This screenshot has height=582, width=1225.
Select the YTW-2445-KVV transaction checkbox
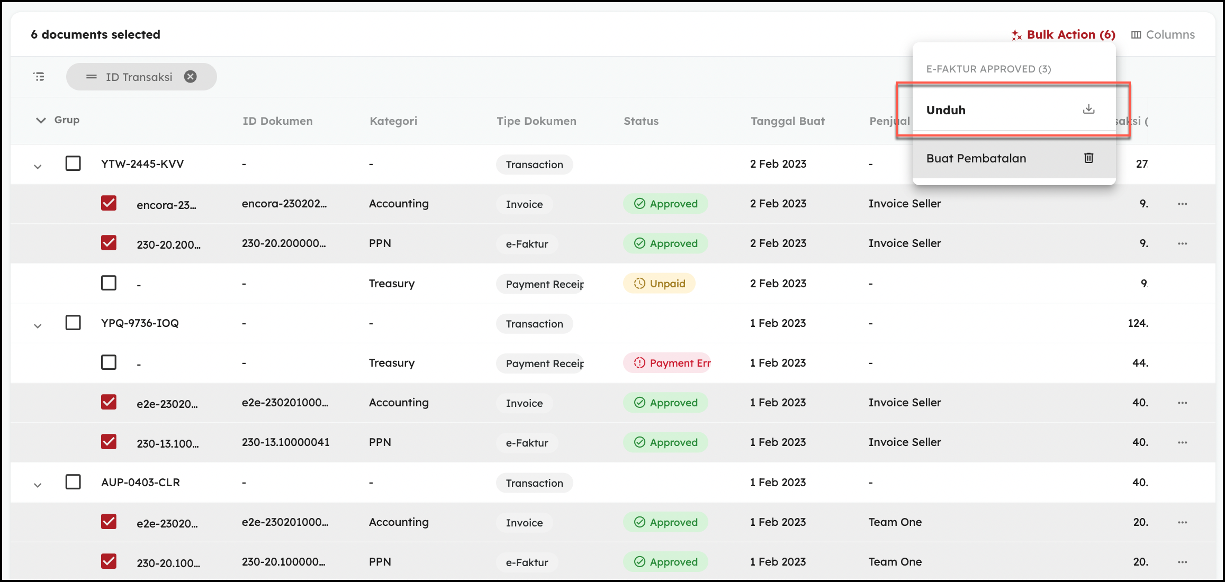coord(73,163)
